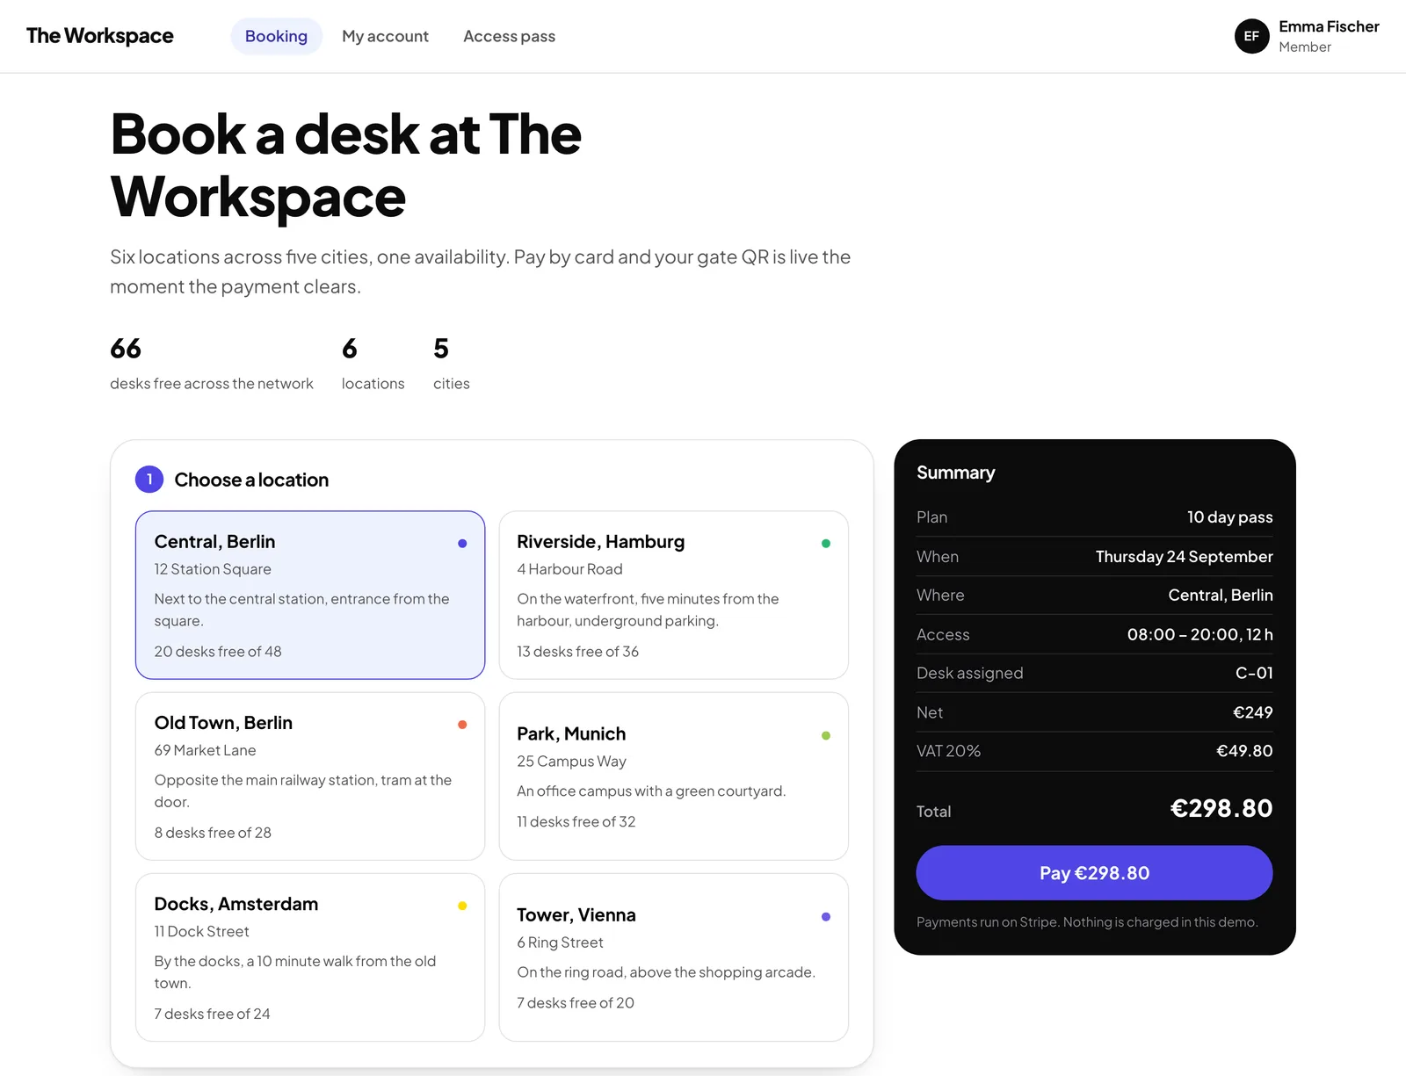Click the purple dot on Tower, Vienna

[826, 917]
